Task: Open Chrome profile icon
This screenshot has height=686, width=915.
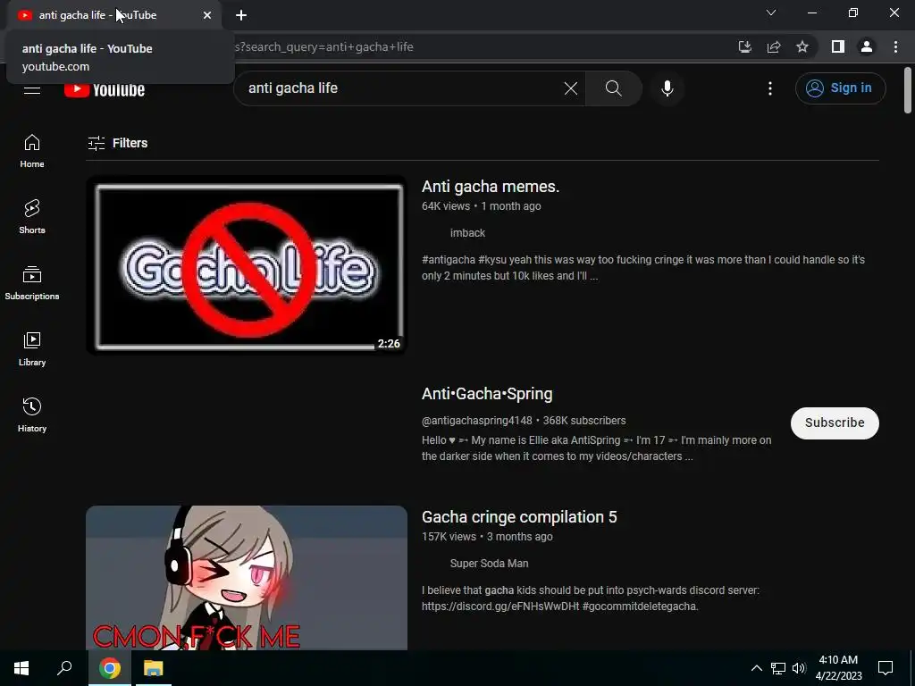Action: point(867,46)
